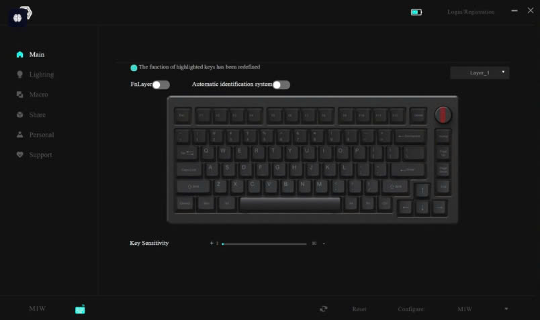This screenshot has height=320, width=540.
Task: Open the Main home icon
Action: (19, 54)
